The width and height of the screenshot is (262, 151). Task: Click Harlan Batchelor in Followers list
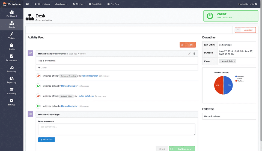coord(229,116)
